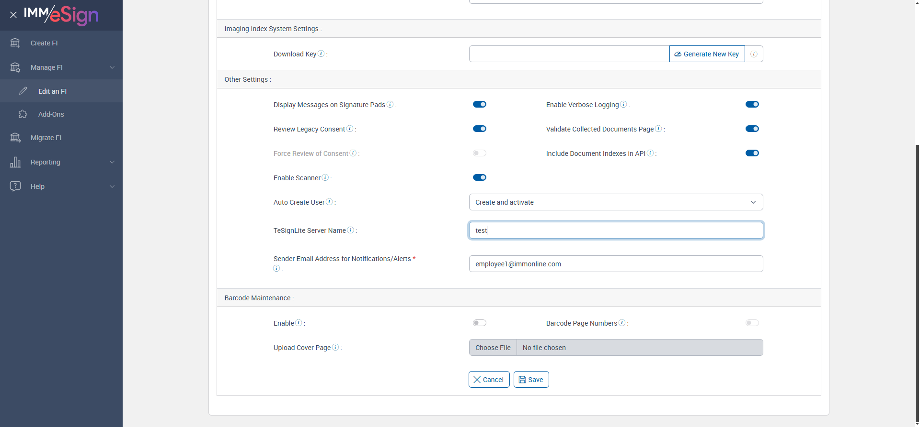The image size is (920, 427).
Task: Click the Sender Email Address input field
Action: tap(616, 264)
